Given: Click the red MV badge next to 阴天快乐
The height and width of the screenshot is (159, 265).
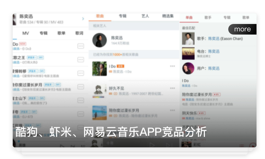Looking at the screenshot, I should [202, 113].
